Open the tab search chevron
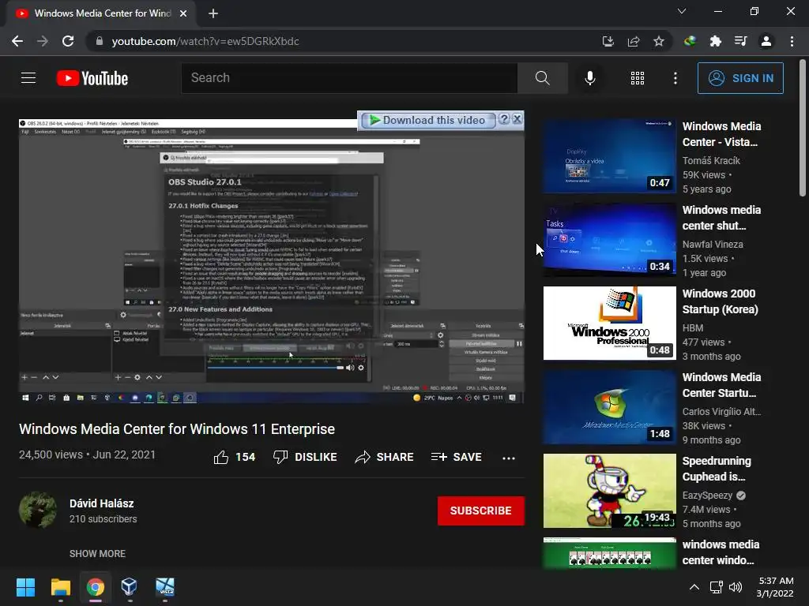The image size is (809, 606). pyautogui.click(x=682, y=11)
